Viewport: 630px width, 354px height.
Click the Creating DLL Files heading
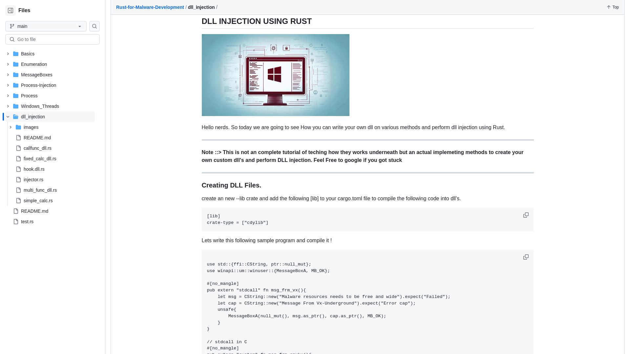(231, 185)
